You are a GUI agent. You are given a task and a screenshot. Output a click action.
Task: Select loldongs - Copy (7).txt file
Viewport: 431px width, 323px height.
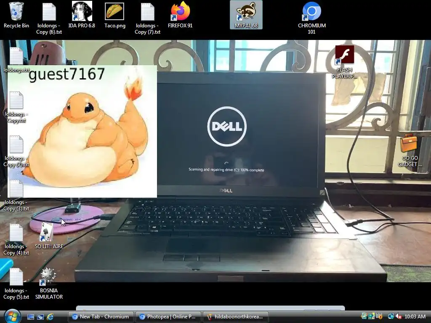tap(147, 18)
